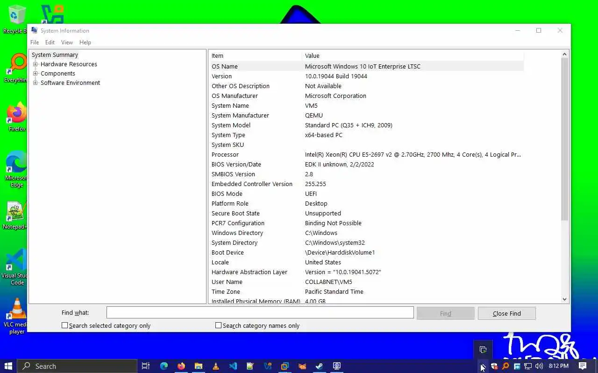Click the Close Find button
Image resolution: width=598 pixels, height=373 pixels.
[x=506, y=313]
